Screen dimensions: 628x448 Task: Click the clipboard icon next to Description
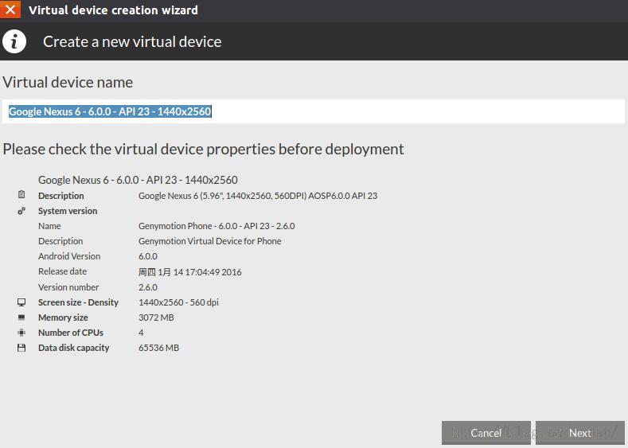coord(21,195)
